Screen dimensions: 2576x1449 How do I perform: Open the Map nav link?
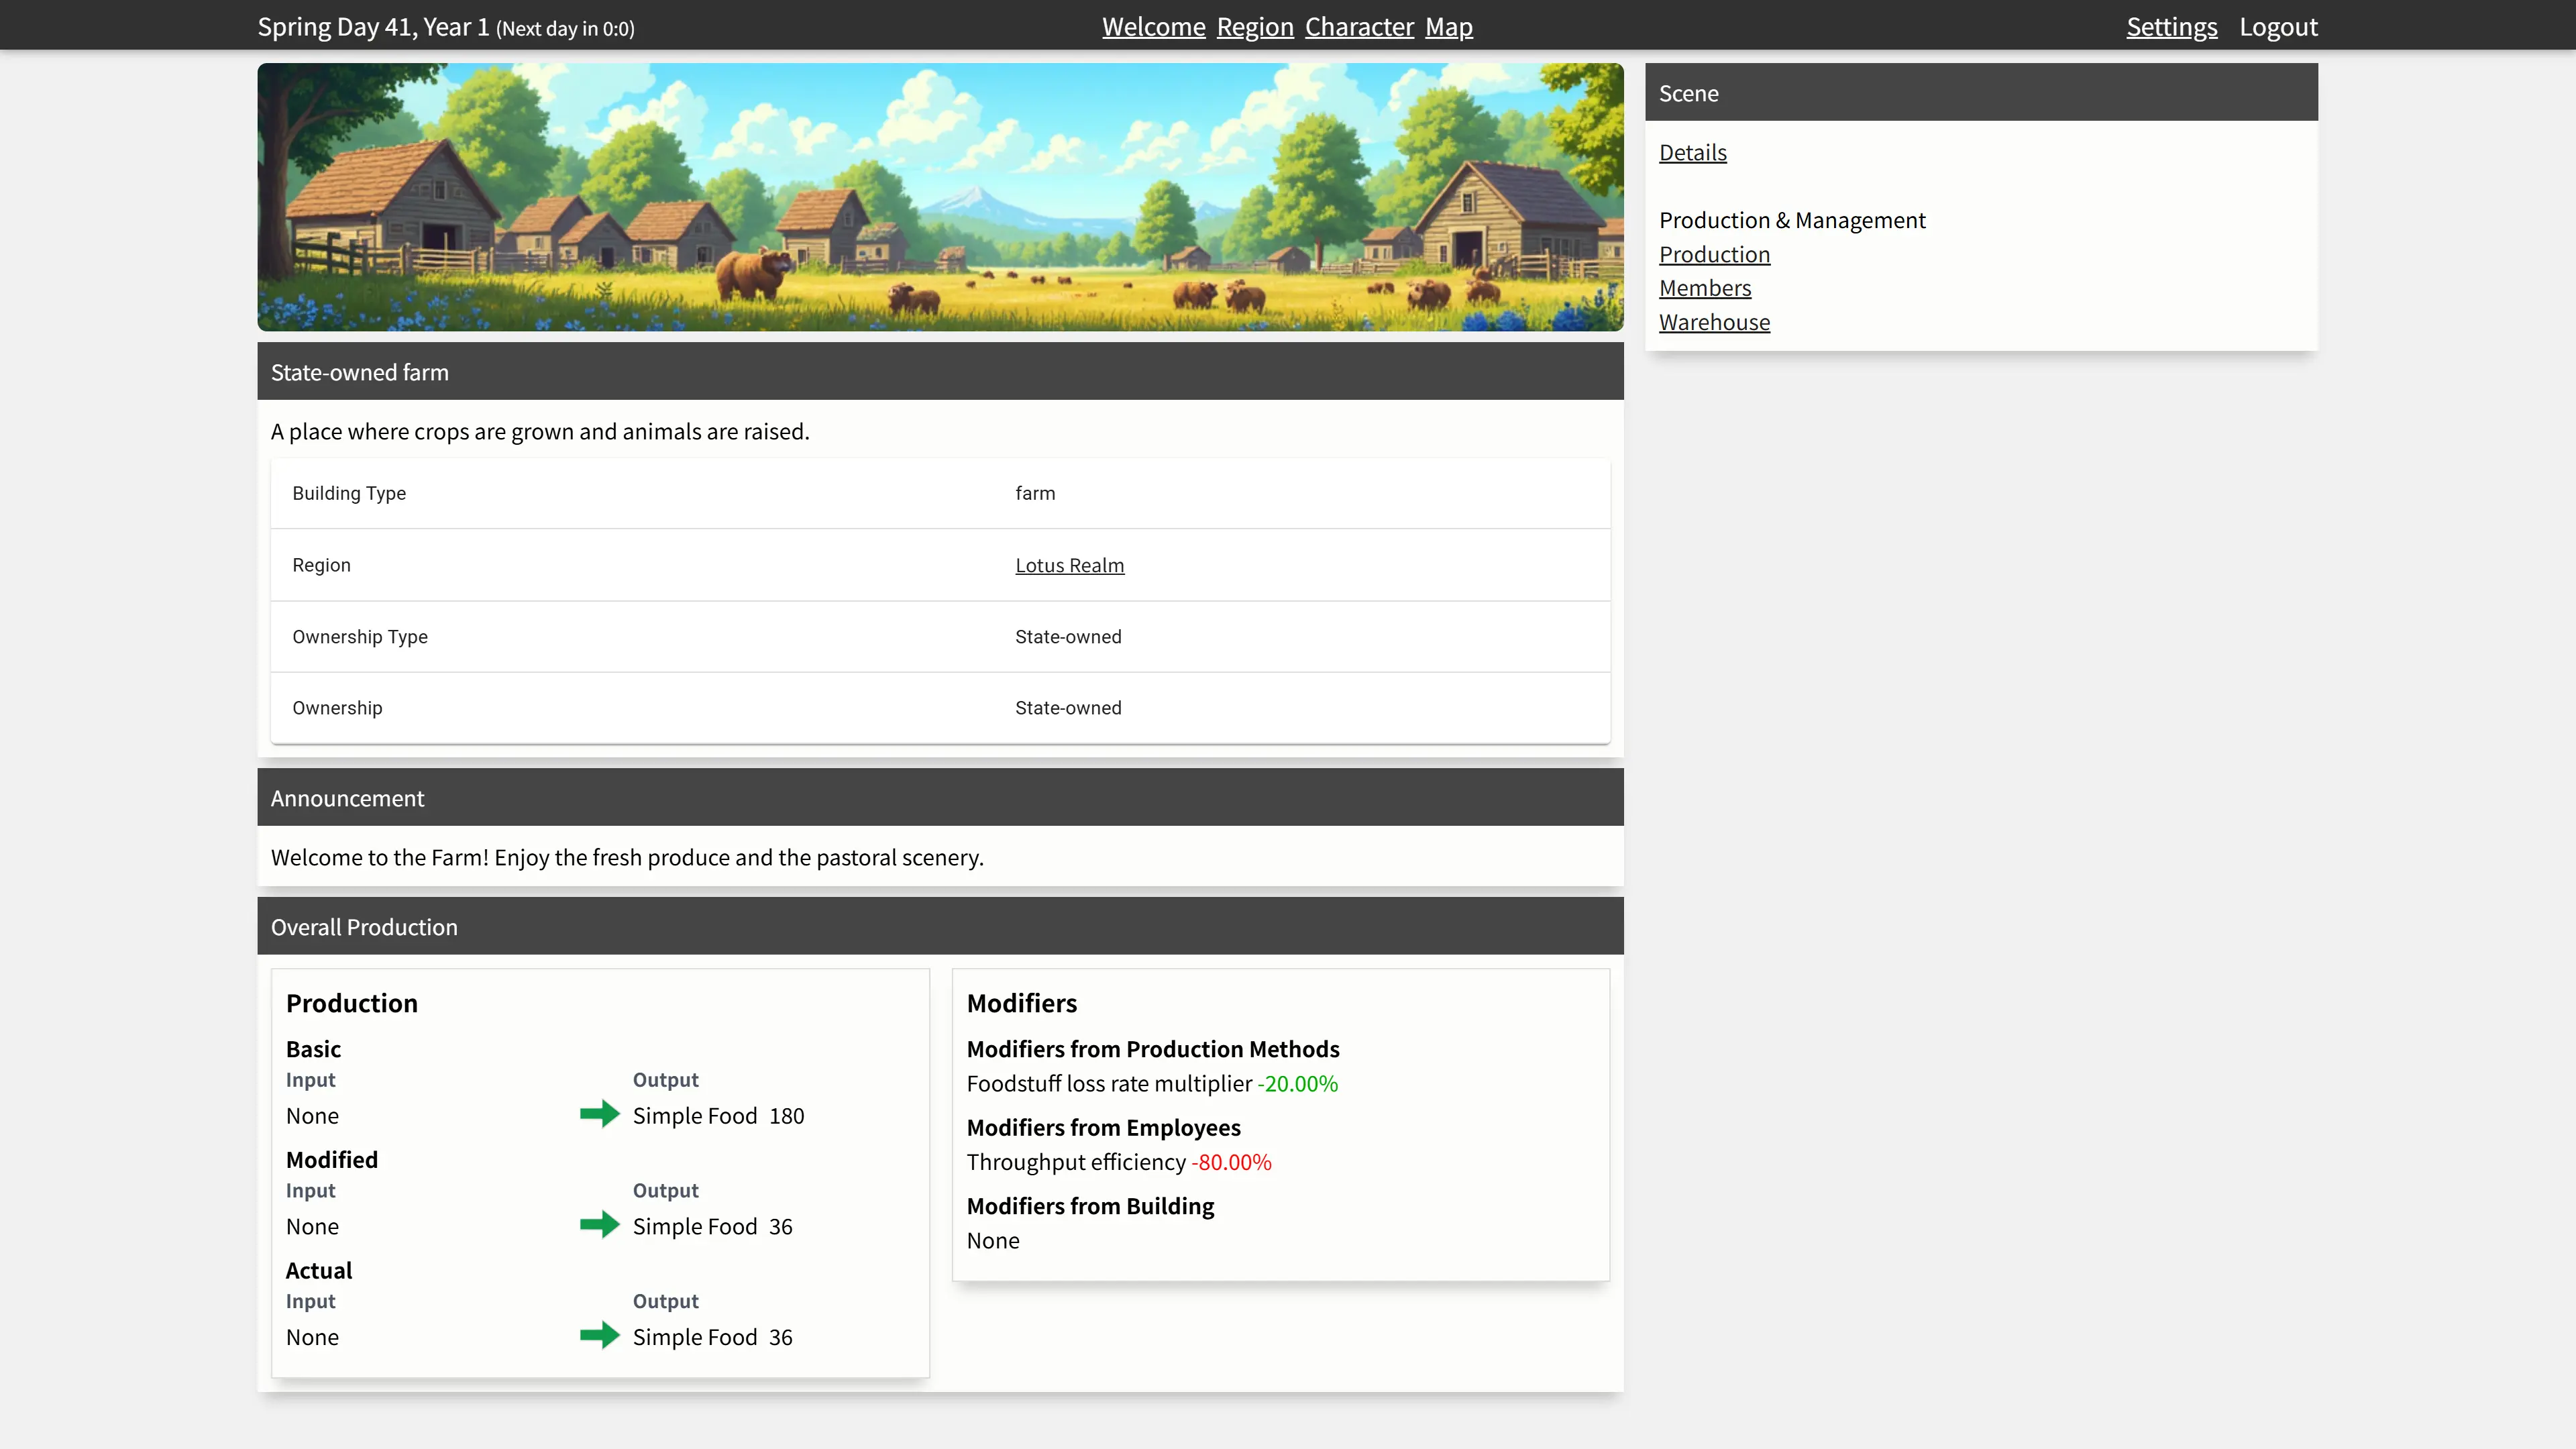[x=1449, y=27]
